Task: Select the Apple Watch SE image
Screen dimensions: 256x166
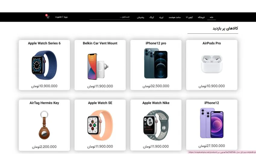Action: 100,125
